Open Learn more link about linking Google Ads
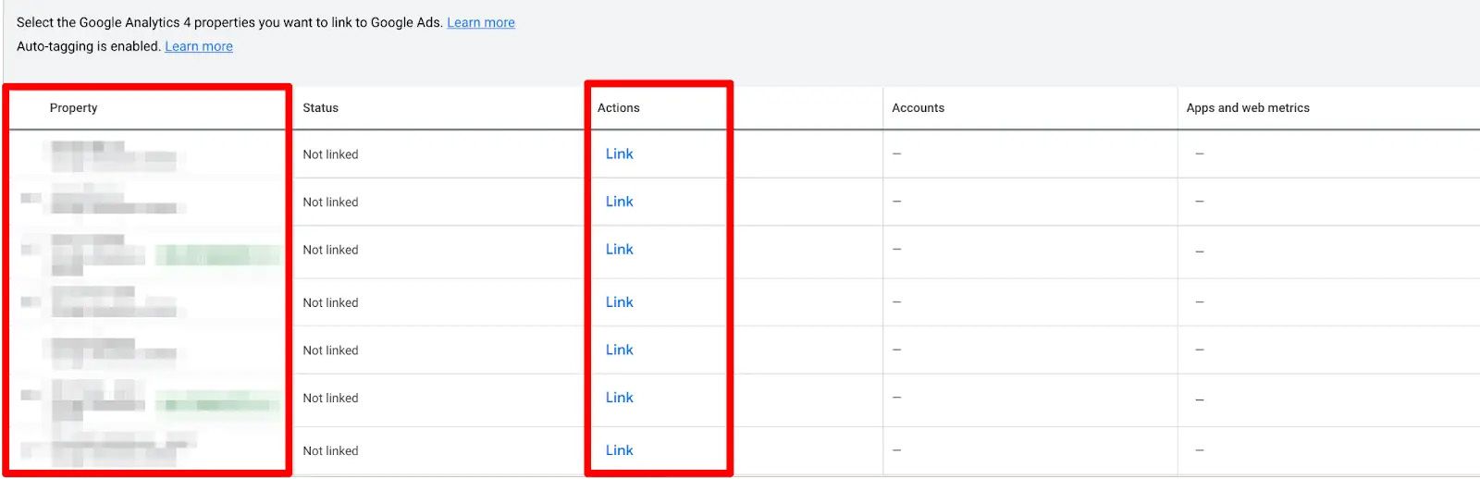The image size is (1480, 479). [481, 22]
